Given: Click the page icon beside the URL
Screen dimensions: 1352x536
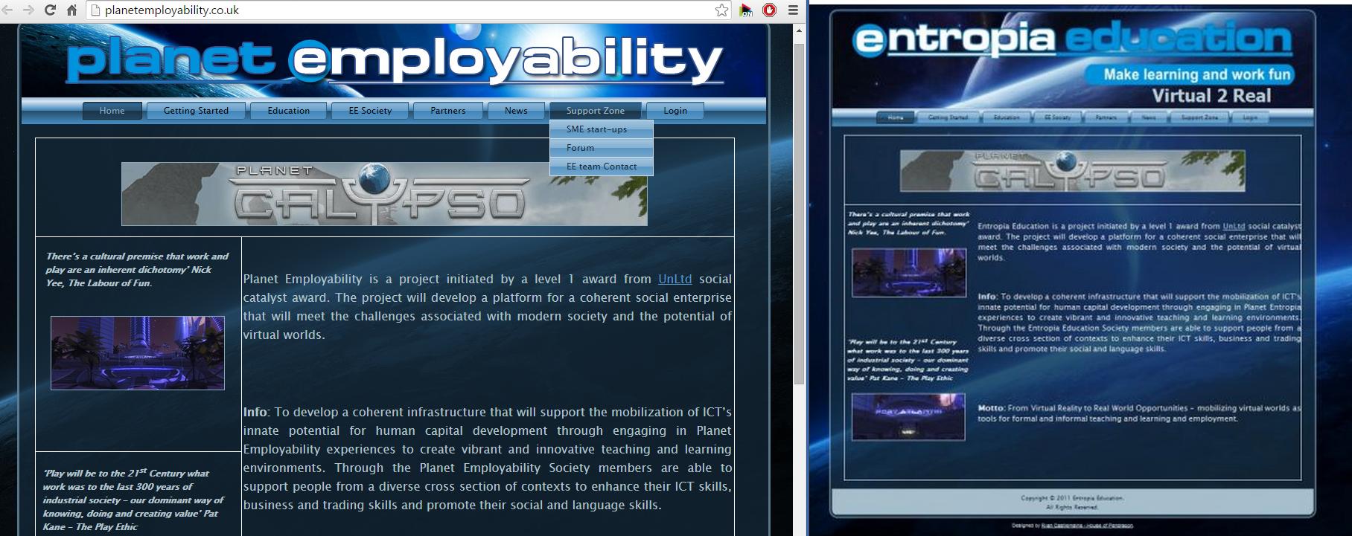Looking at the screenshot, I should tap(95, 10).
